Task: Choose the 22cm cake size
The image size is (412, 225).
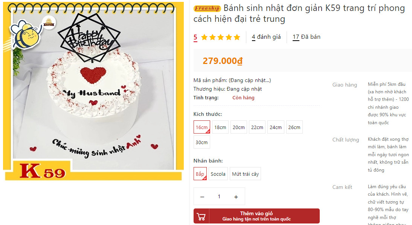Action: point(257,127)
